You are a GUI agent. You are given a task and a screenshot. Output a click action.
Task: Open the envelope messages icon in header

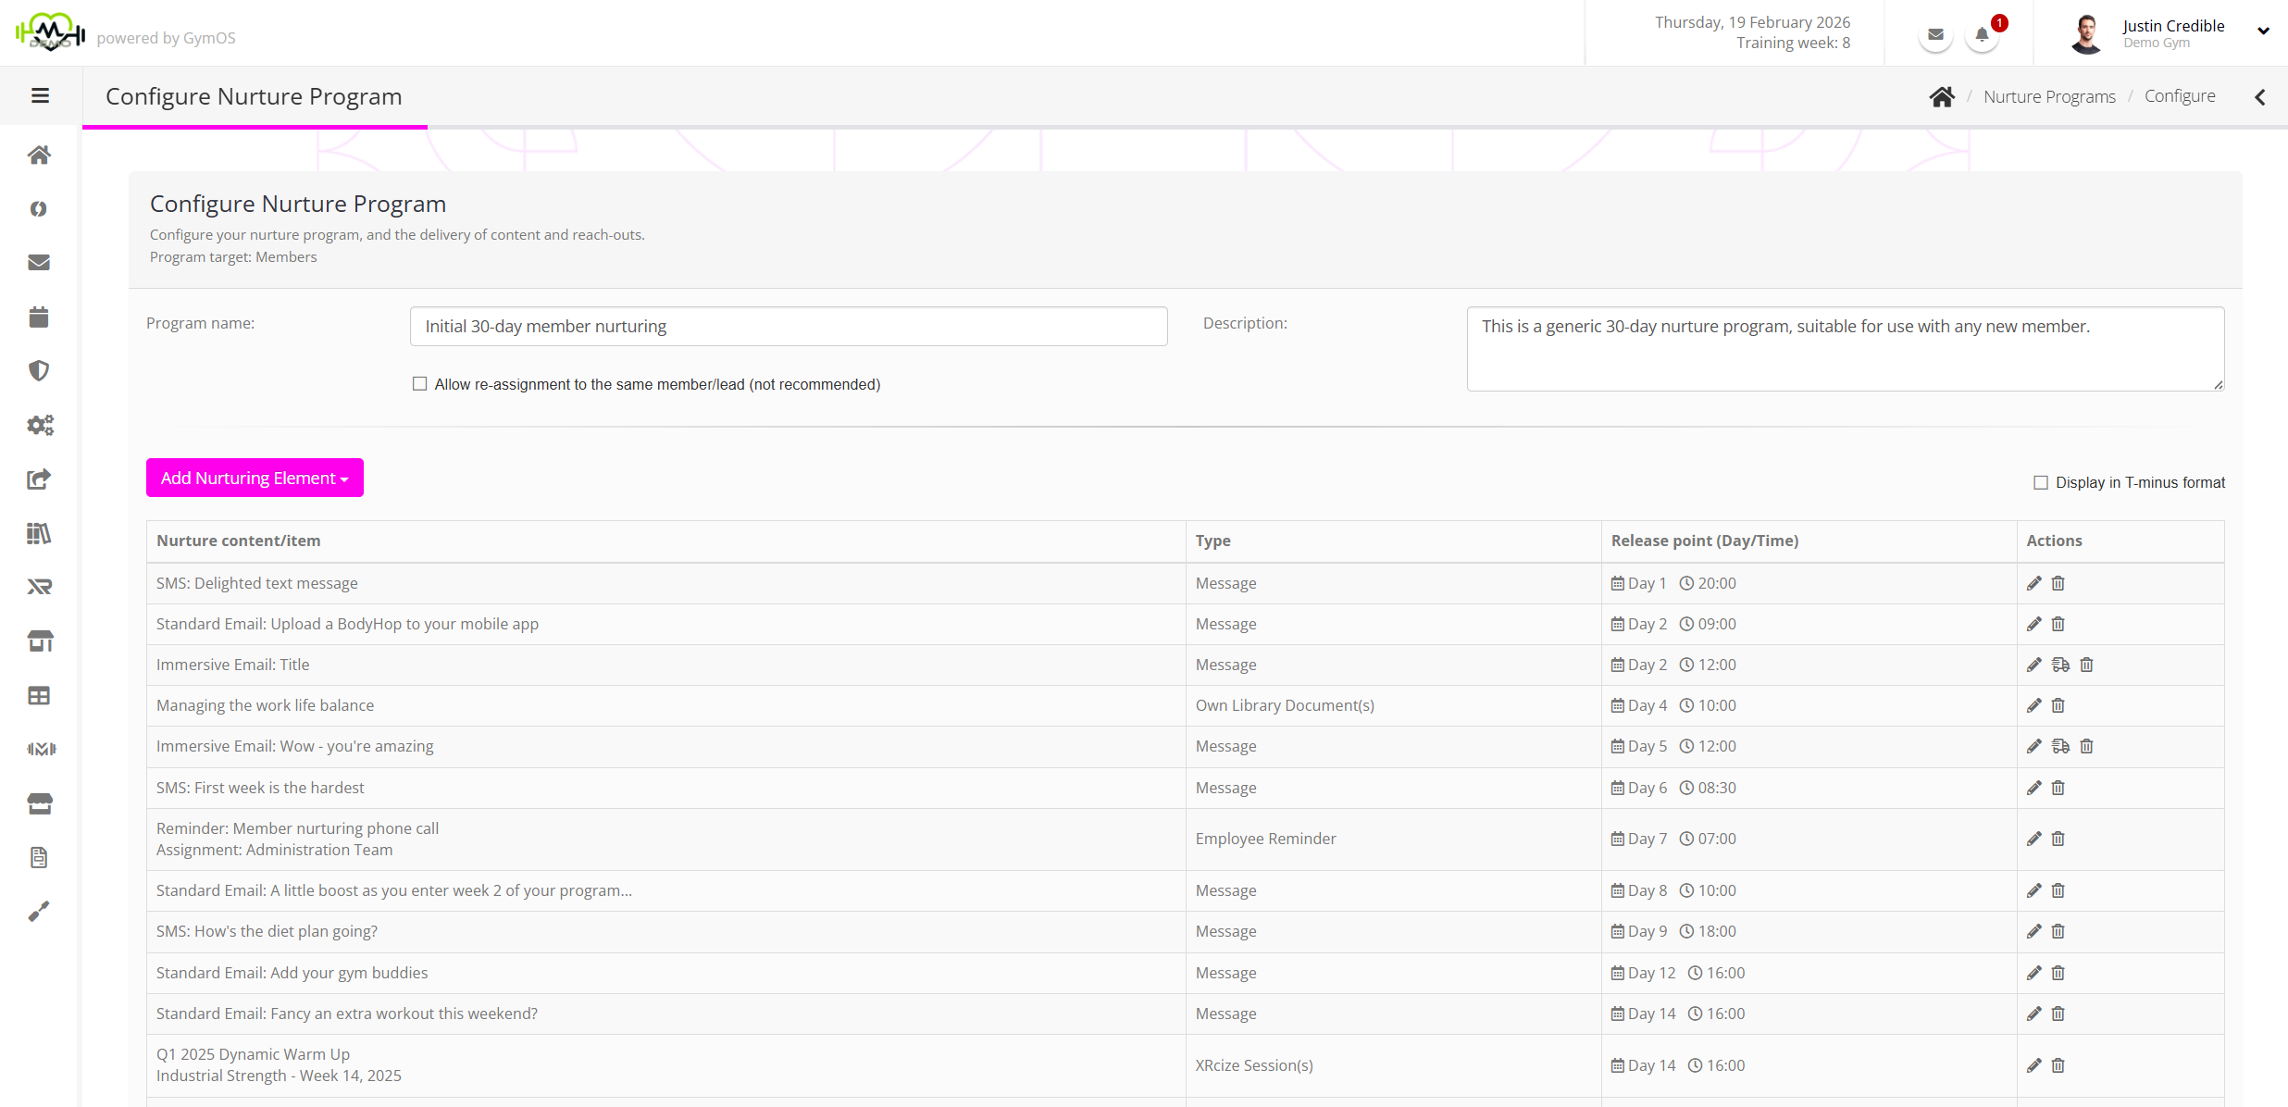click(x=1935, y=35)
